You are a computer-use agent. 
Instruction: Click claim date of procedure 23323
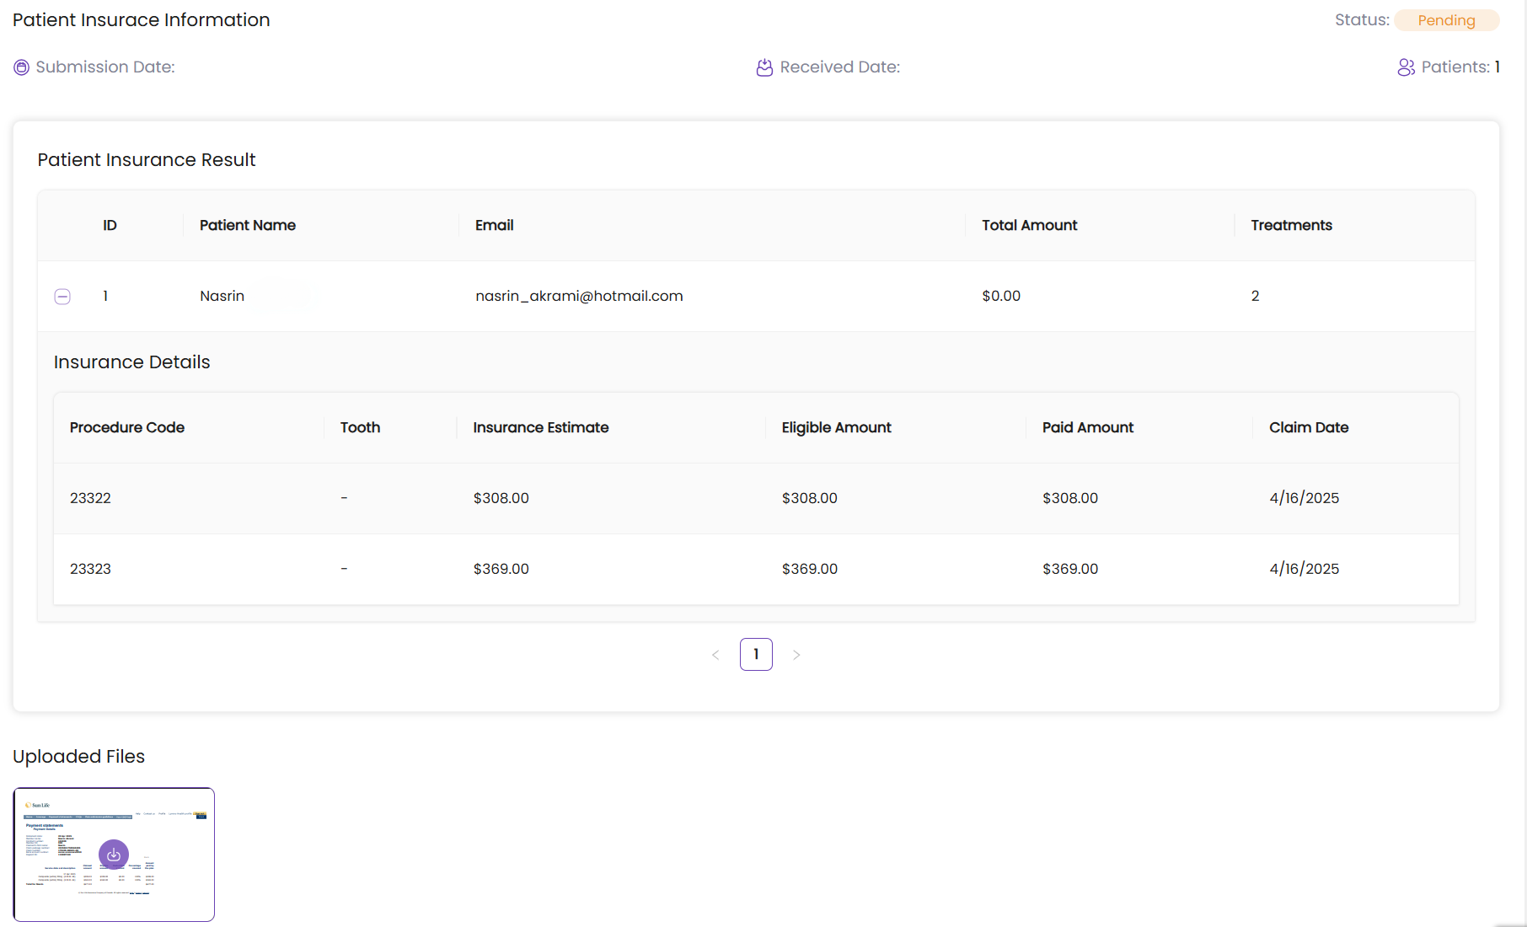(x=1305, y=569)
